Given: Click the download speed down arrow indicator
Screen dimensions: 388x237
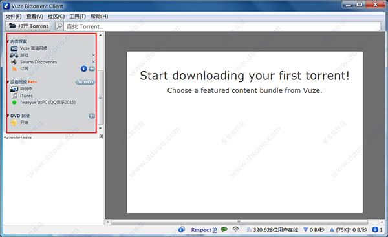Looking at the screenshot, I should point(306,230).
